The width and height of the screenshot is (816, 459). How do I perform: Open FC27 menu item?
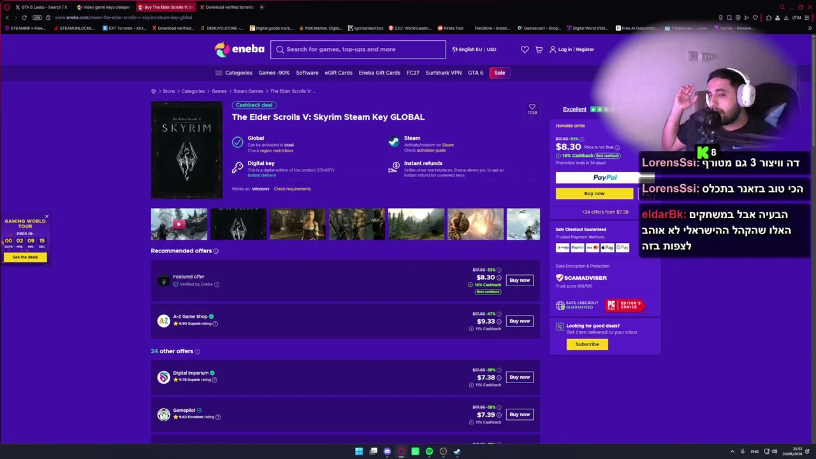click(413, 73)
